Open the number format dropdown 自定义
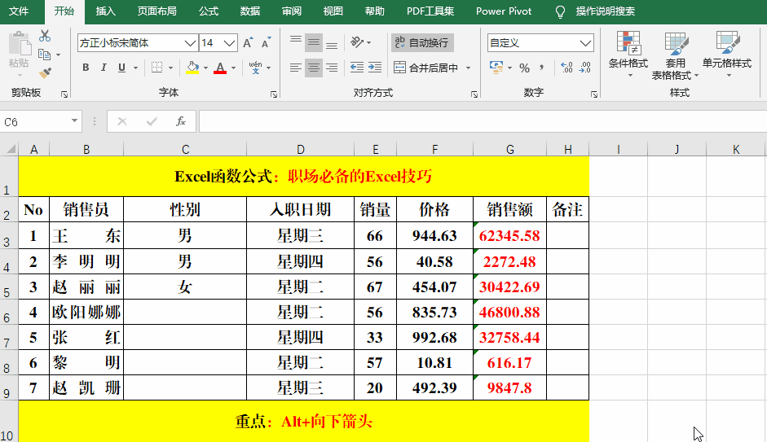 point(585,43)
